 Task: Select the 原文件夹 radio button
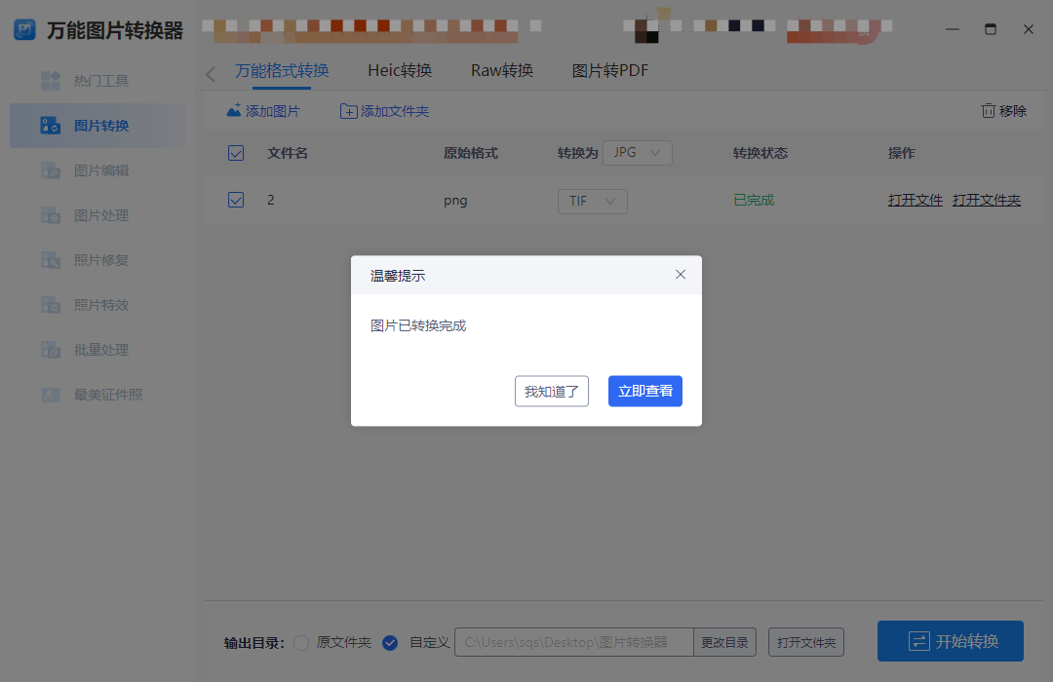coord(301,643)
